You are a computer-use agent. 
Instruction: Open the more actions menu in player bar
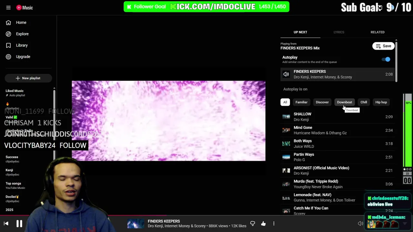click(x=274, y=223)
